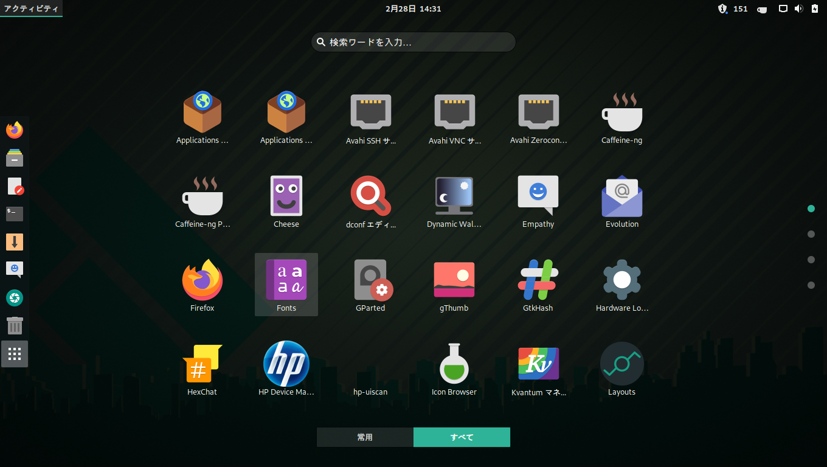Go to fourth app page dot

(x=811, y=285)
